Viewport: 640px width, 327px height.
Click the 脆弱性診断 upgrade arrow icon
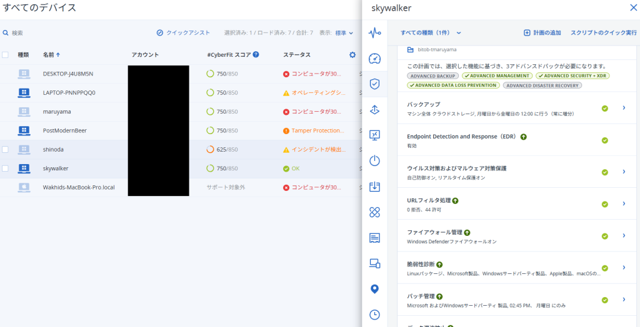[x=439, y=265]
